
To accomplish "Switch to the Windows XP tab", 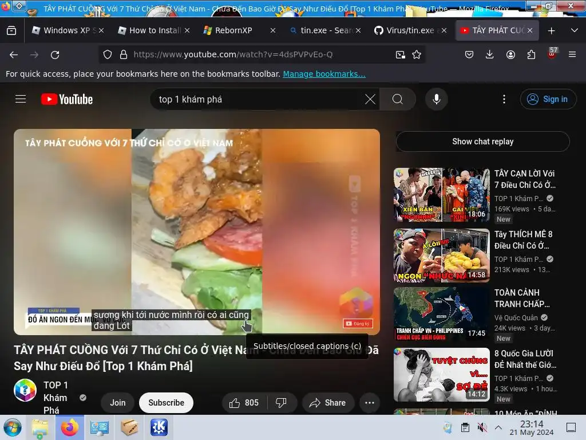I will [x=68, y=30].
